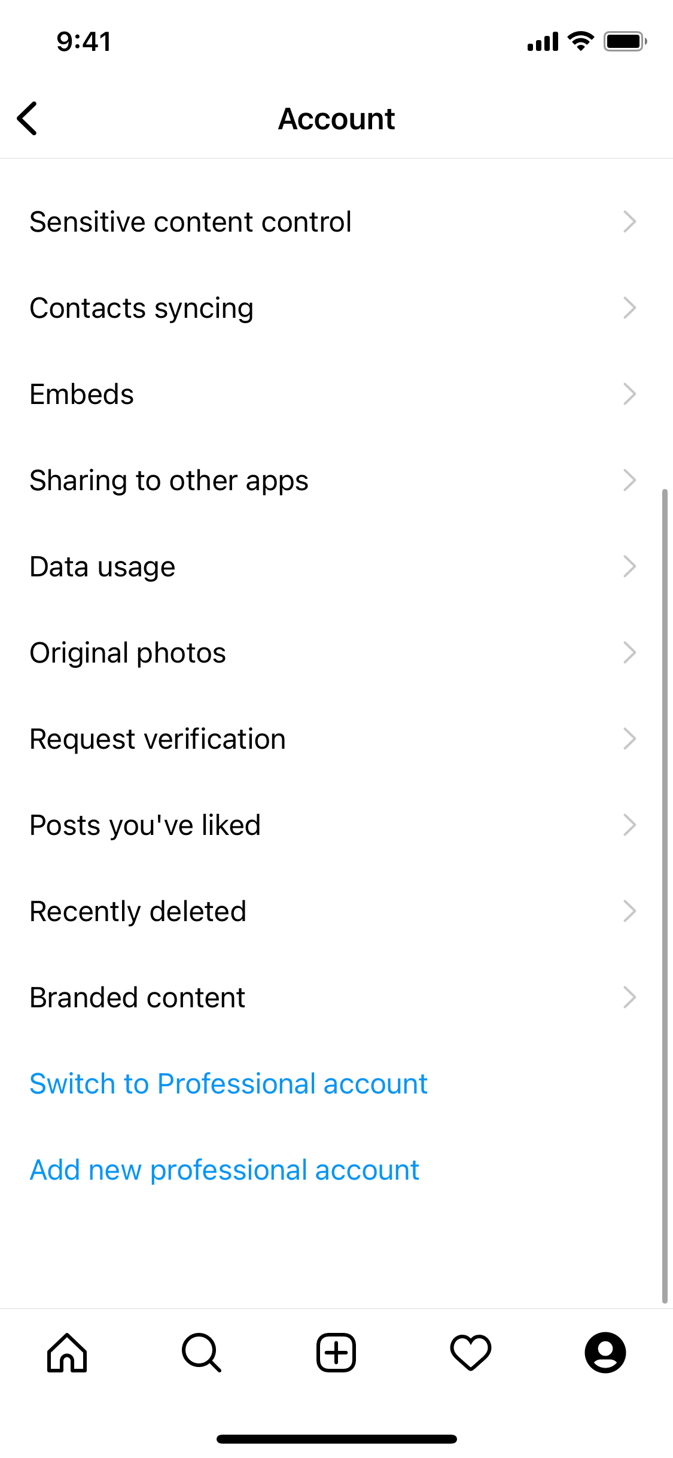The height and width of the screenshot is (1458, 673).
Task: Go to the Home feed icon
Action: click(67, 1352)
